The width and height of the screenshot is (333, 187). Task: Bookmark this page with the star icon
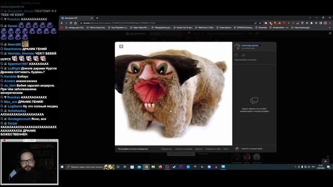[260, 23]
